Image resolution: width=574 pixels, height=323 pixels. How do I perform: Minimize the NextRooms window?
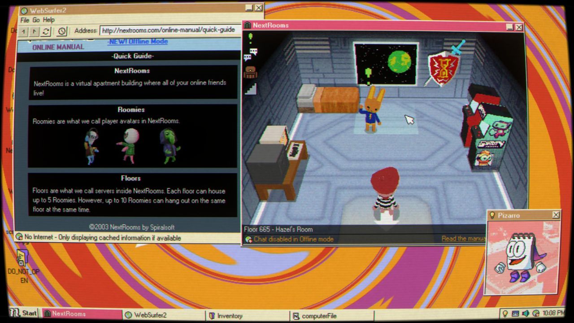click(x=510, y=27)
